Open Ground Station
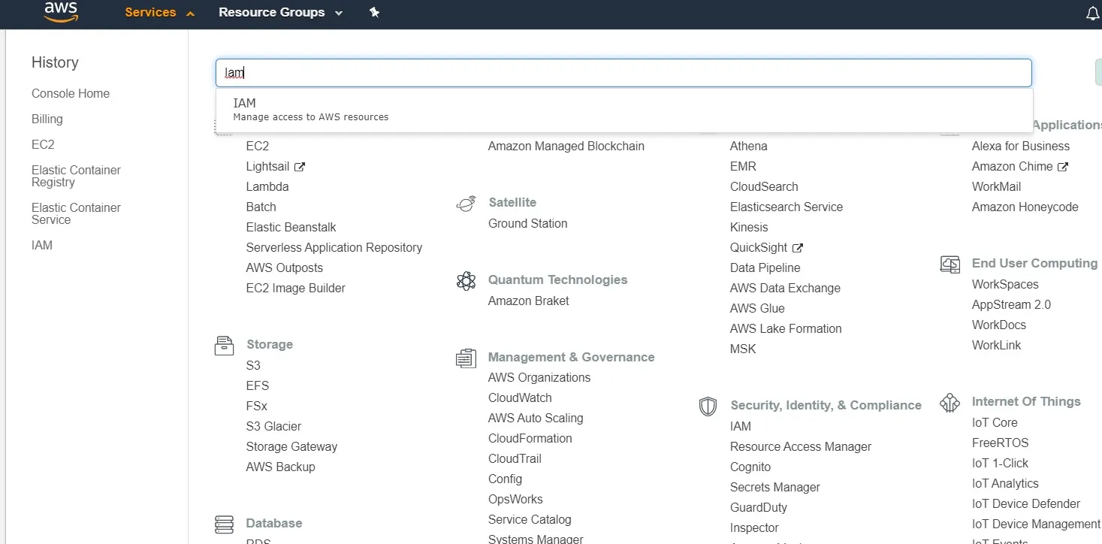Viewport: 1102px width, 544px height. [528, 223]
